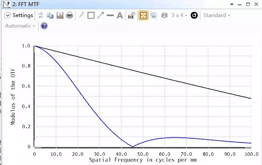The height and width of the screenshot is (165, 262).
Task: Print the FFT MTF window
Action: [x=70, y=16]
